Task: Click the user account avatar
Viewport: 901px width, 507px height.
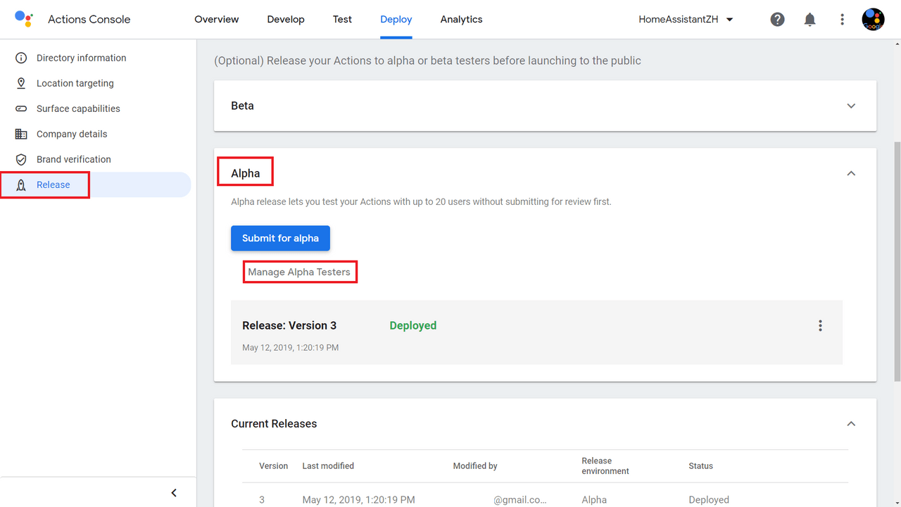Action: pos(873,20)
